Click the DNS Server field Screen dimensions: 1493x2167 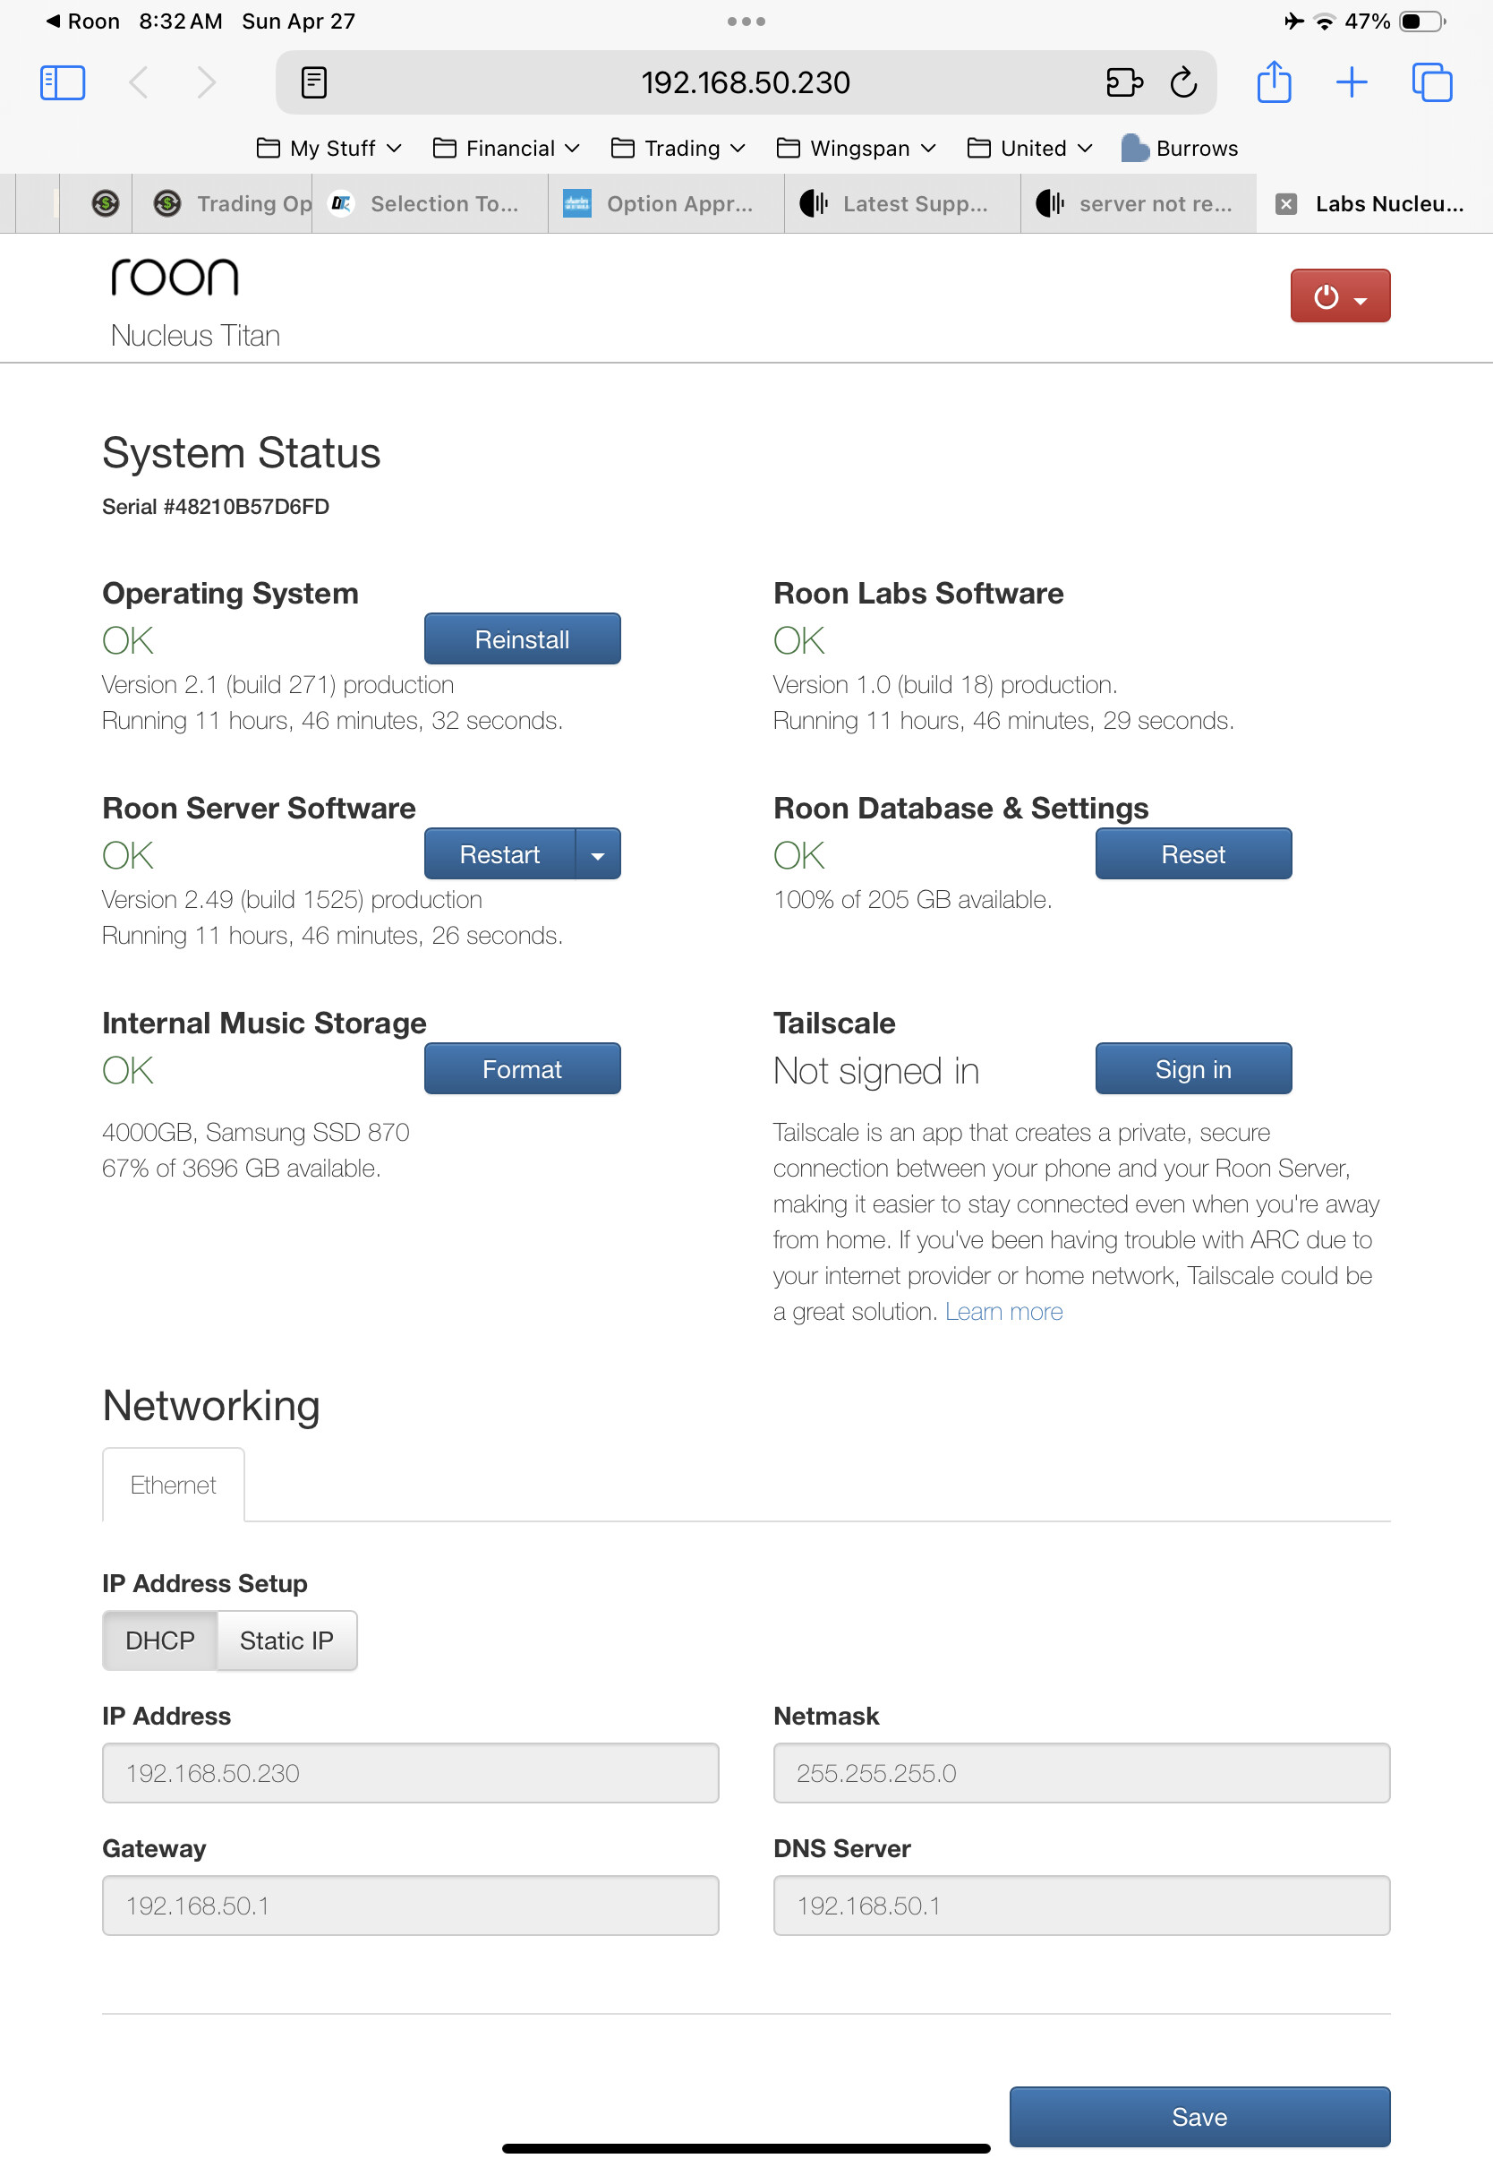tap(1081, 1906)
